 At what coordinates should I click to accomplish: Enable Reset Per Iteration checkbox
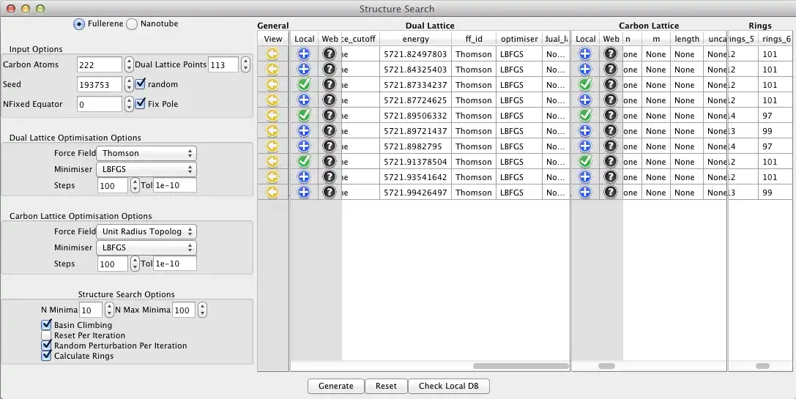click(x=46, y=335)
